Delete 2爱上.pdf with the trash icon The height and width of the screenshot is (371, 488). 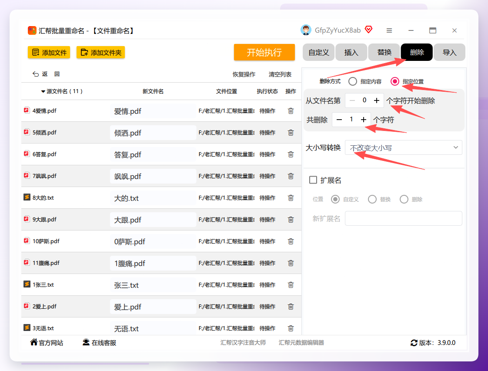pyautogui.click(x=291, y=307)
